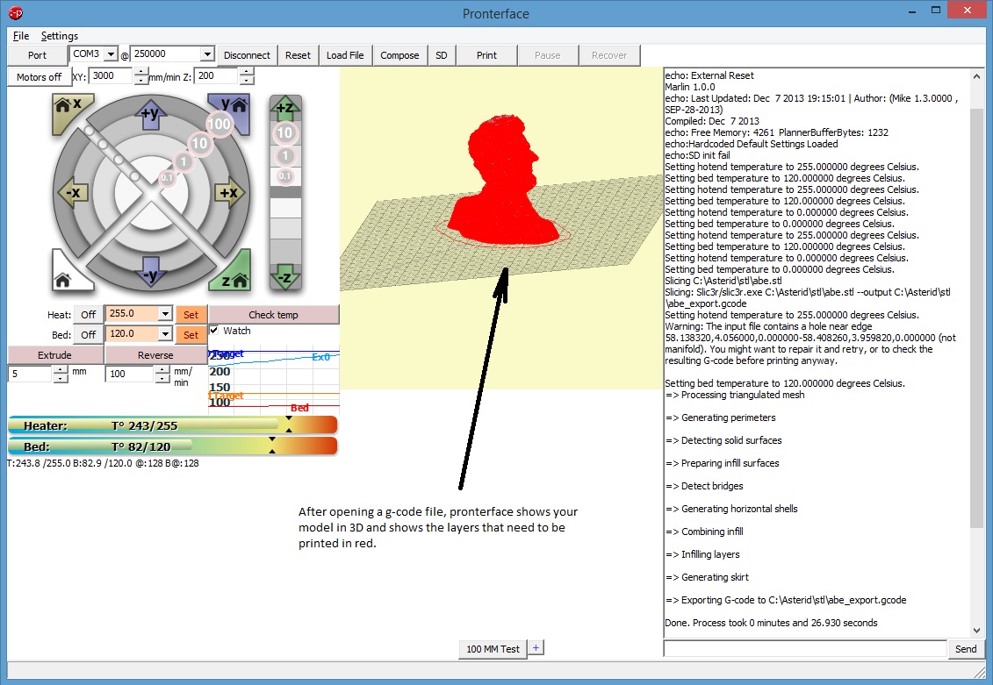Select 1 mm step on XY jog dial

tap(183, 162)
